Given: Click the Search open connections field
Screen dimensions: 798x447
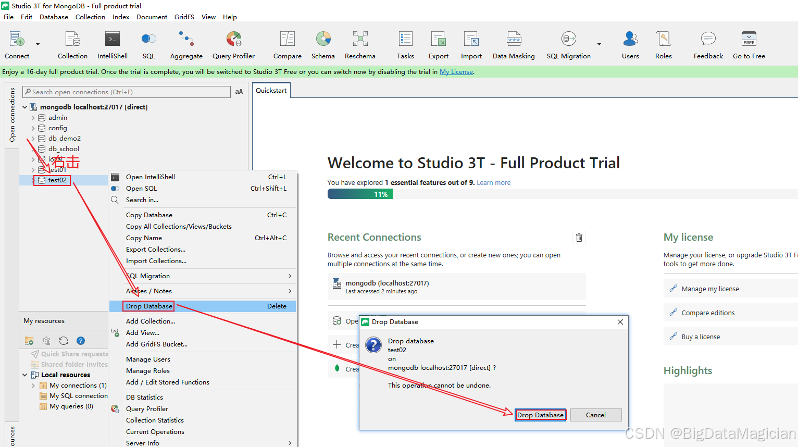Looking at the screenshot, I should pyautogui.click(x=127, y=92).
